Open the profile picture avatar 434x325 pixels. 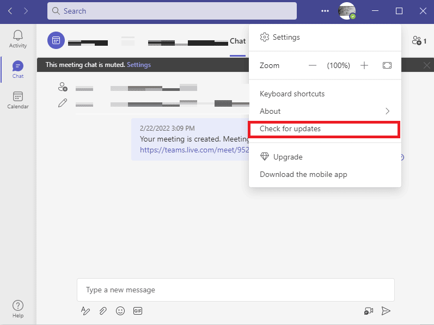347,11
